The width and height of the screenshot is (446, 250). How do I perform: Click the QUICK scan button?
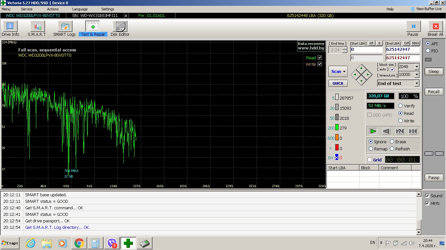338,83
